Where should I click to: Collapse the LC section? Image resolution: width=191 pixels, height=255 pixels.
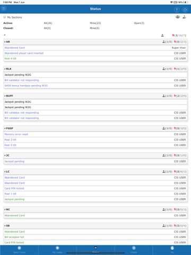(5, 172)
